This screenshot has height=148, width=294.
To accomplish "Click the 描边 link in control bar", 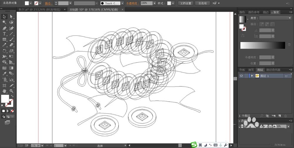I will click(x=49, y=3).
